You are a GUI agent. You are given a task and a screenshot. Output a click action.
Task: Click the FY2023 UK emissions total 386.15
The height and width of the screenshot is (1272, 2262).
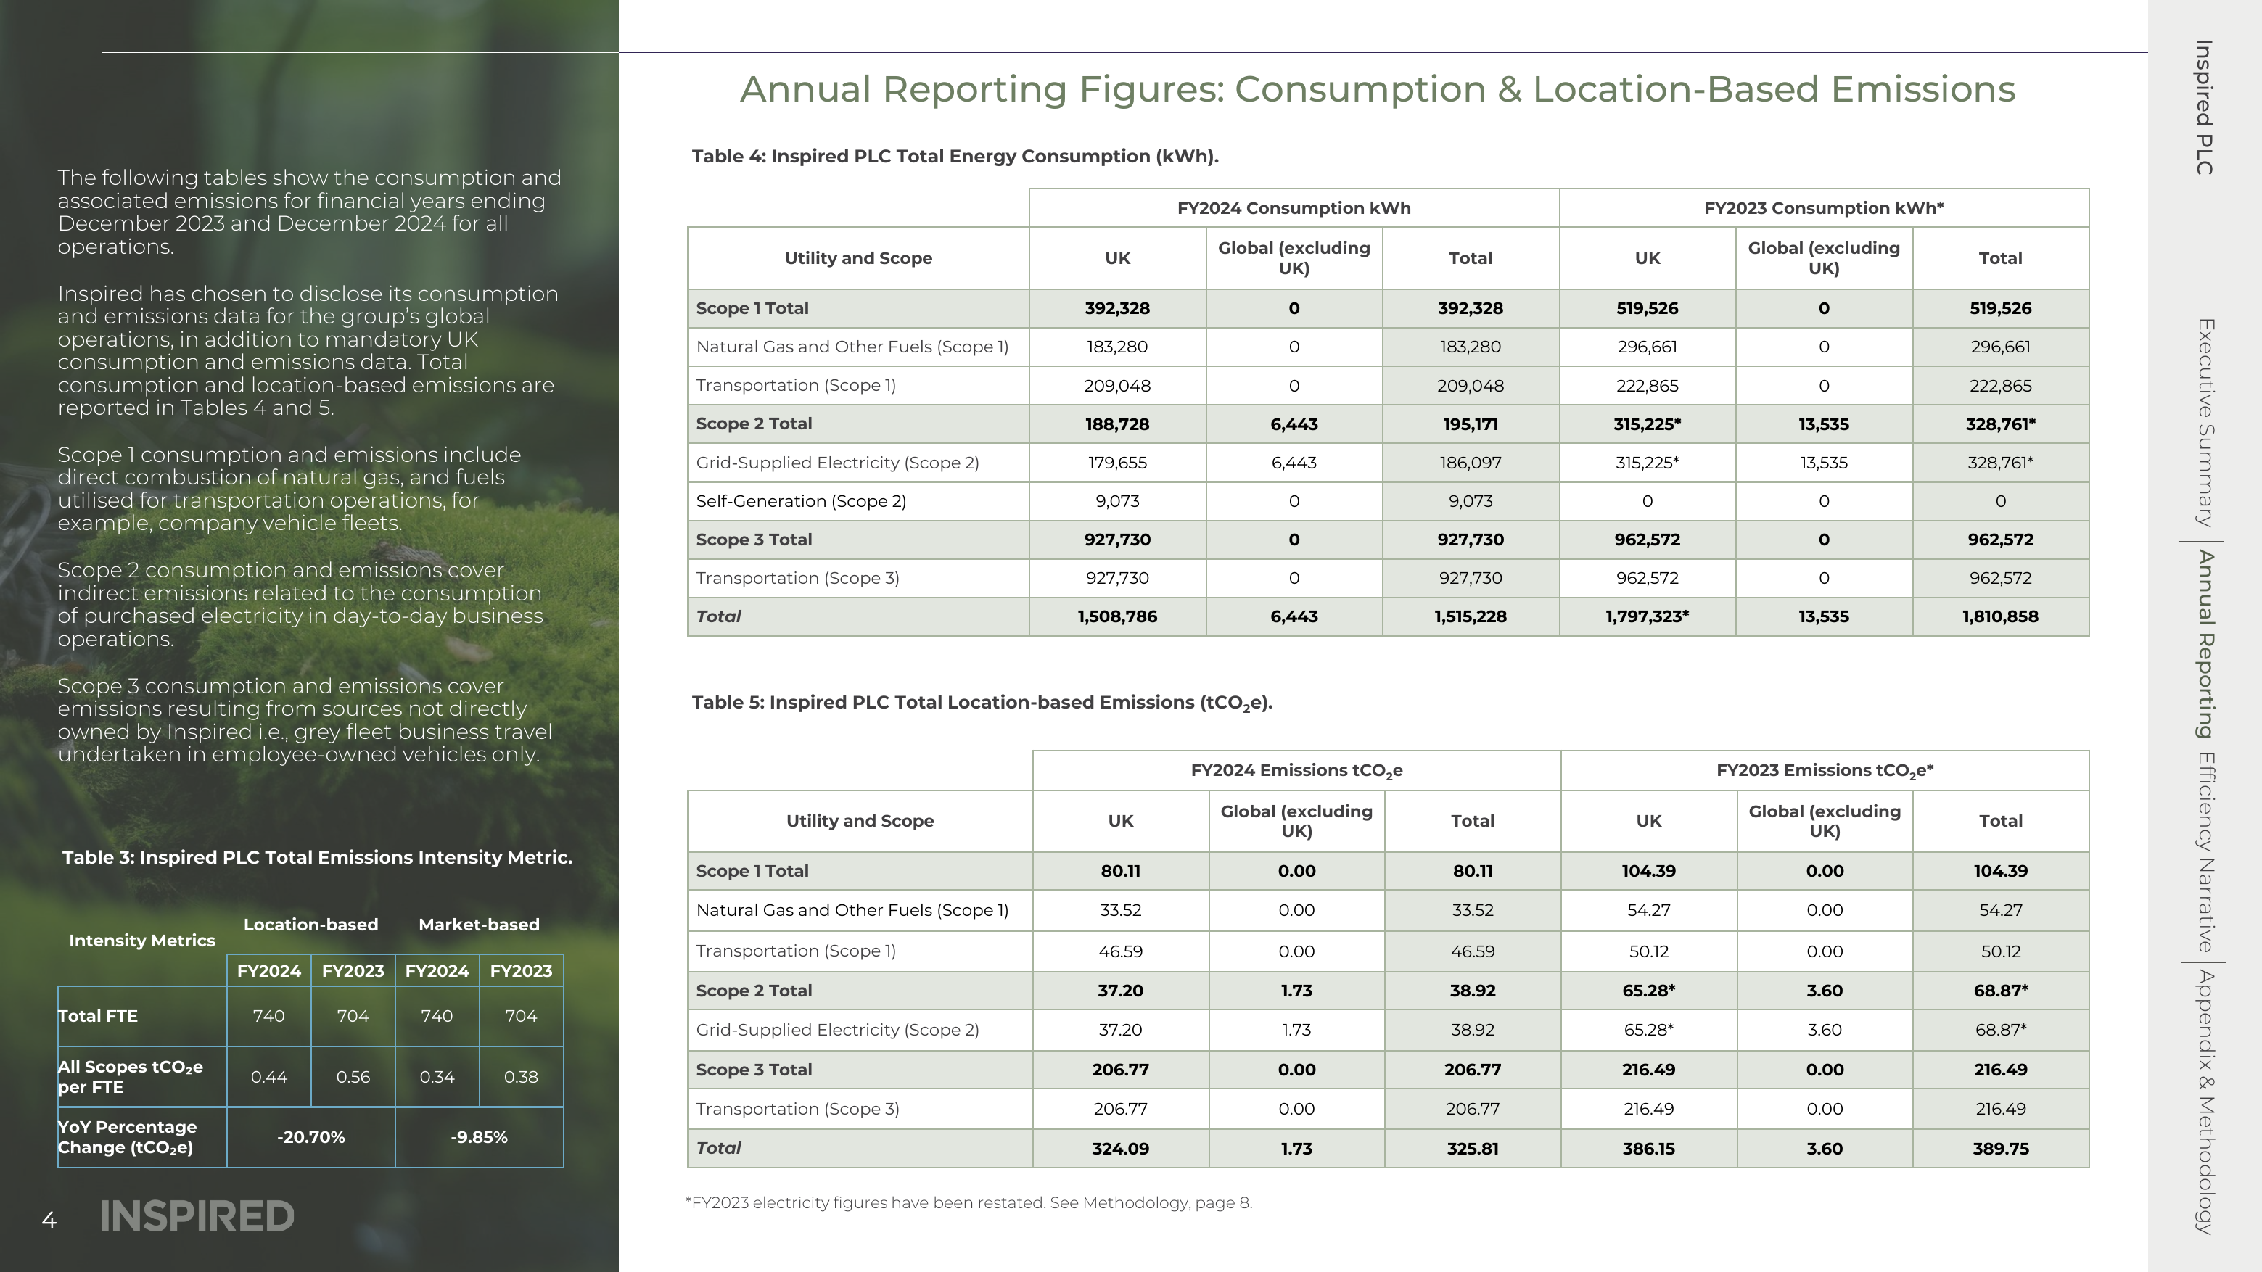1648,1148
